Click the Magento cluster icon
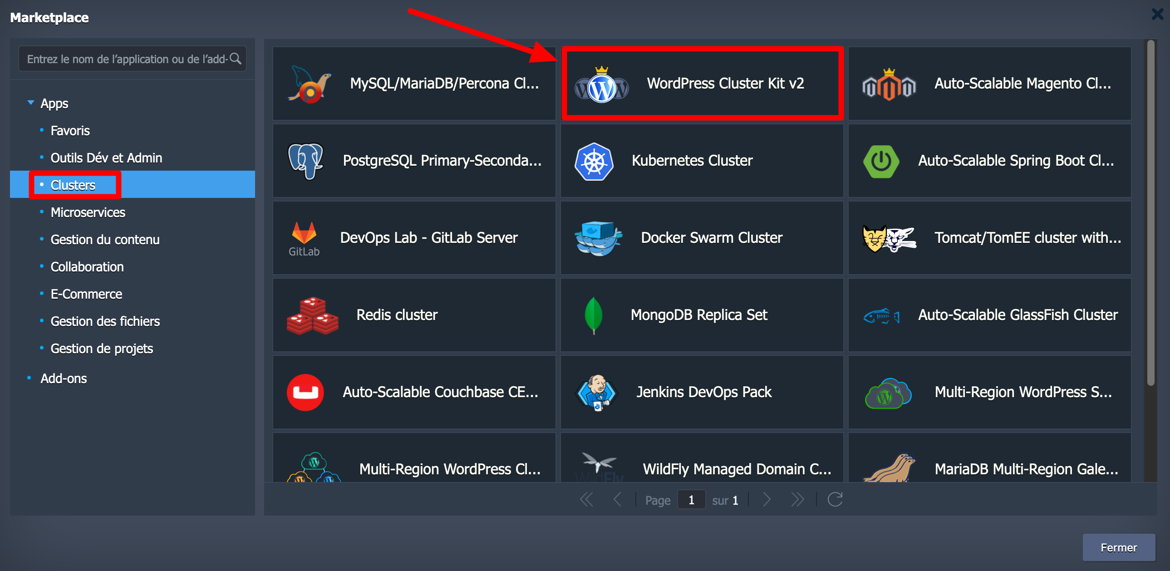 point(889,84)
